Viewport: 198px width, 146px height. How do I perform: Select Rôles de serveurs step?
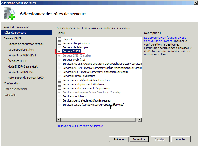[x=26, y=33]
